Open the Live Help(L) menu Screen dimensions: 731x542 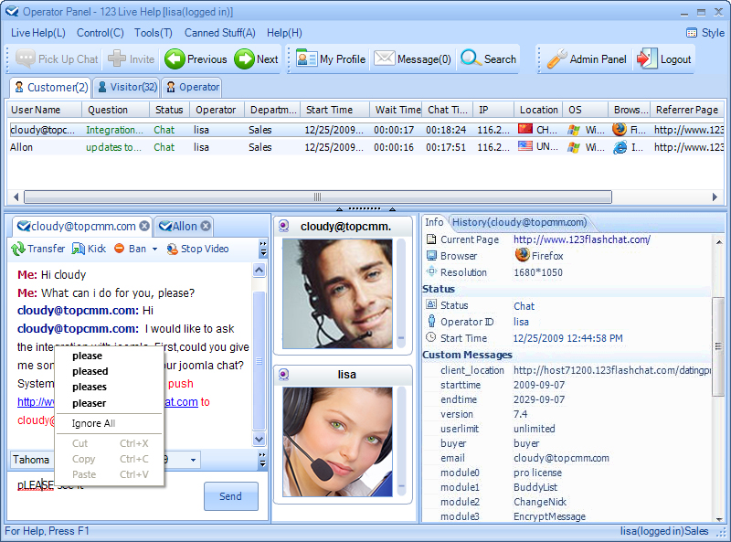[38, 33]
